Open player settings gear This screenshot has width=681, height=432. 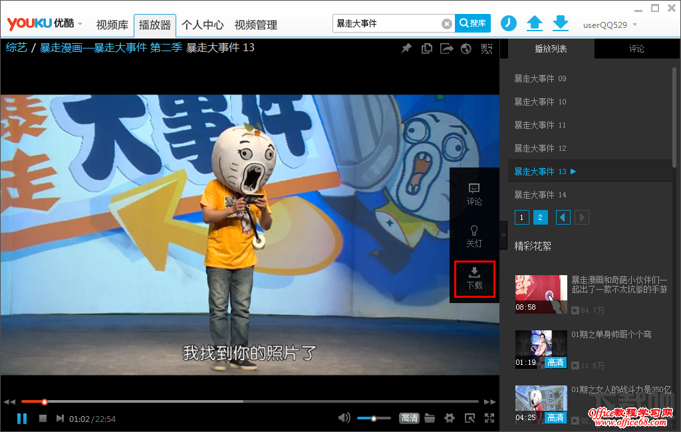(x=450, y=418)
